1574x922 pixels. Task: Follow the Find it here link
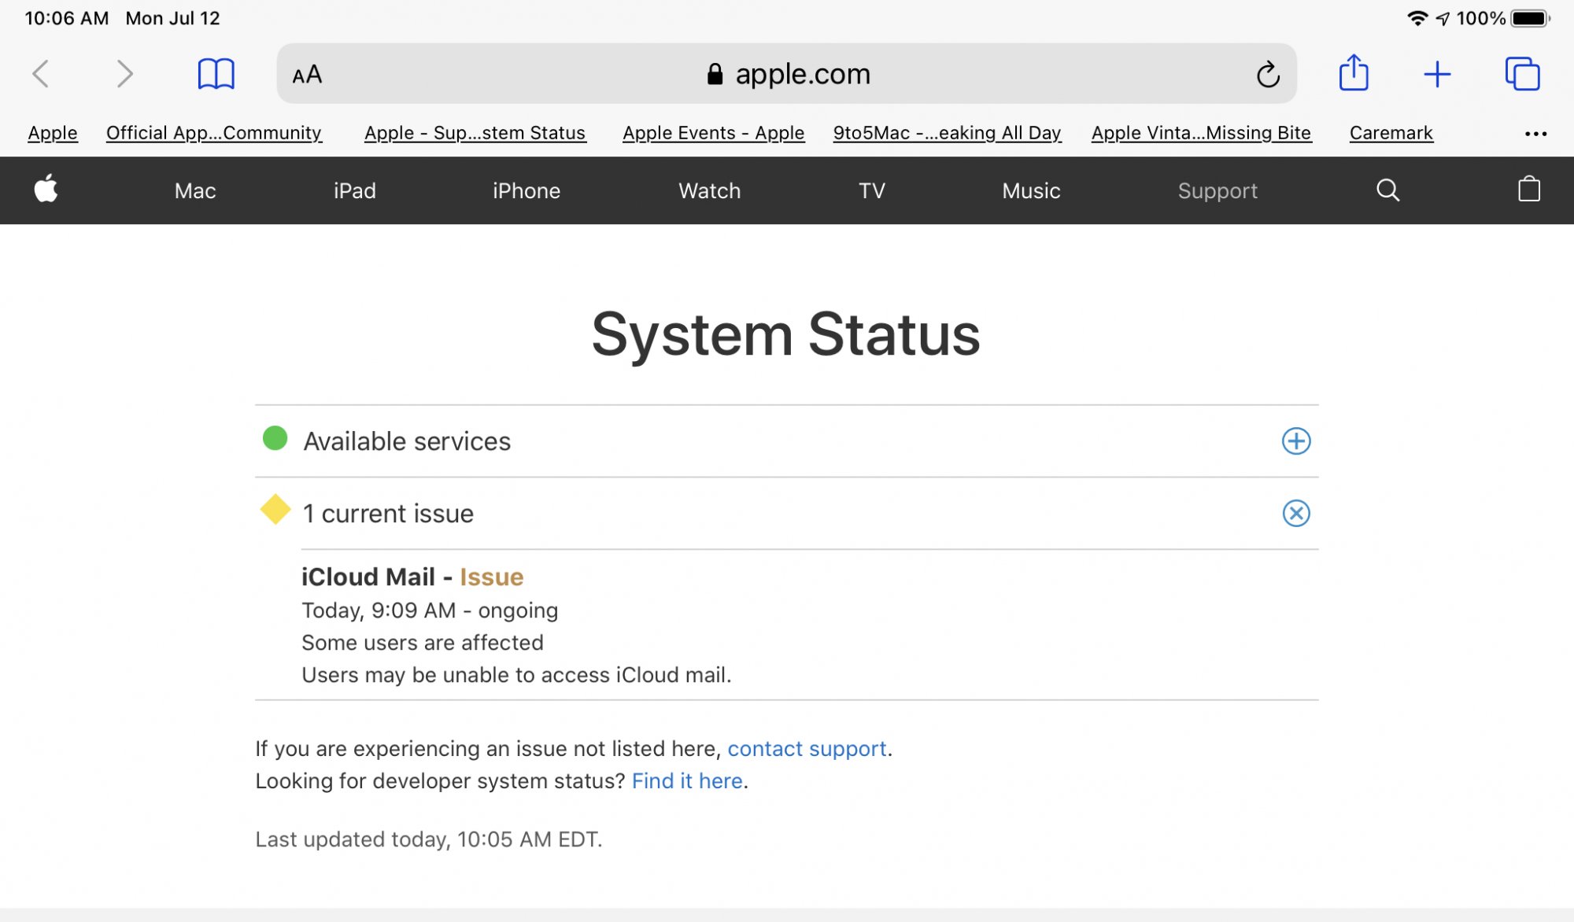[x=687, y=780]
